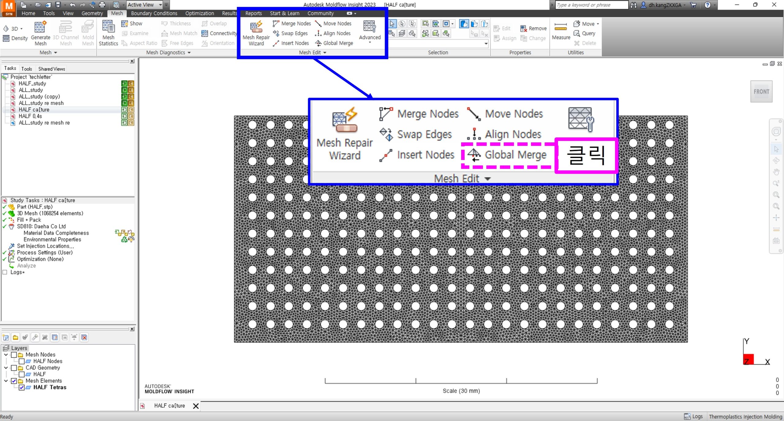Click the Query utility
The width and height of the screenshot is (784, 421).
pyautogui.click(x=584, y=33)
